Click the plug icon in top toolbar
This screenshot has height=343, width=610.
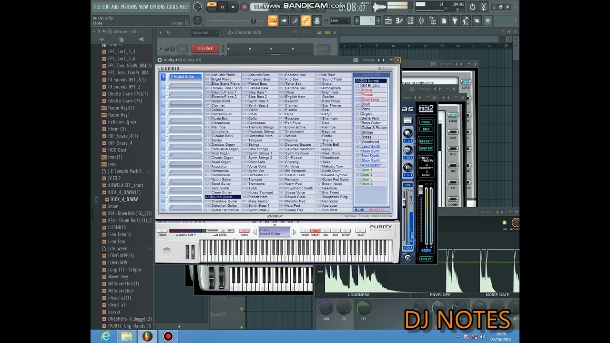tap(455, 20)
